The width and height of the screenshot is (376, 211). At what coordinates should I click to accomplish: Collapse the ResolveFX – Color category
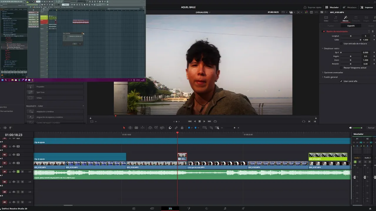(83, 106)
